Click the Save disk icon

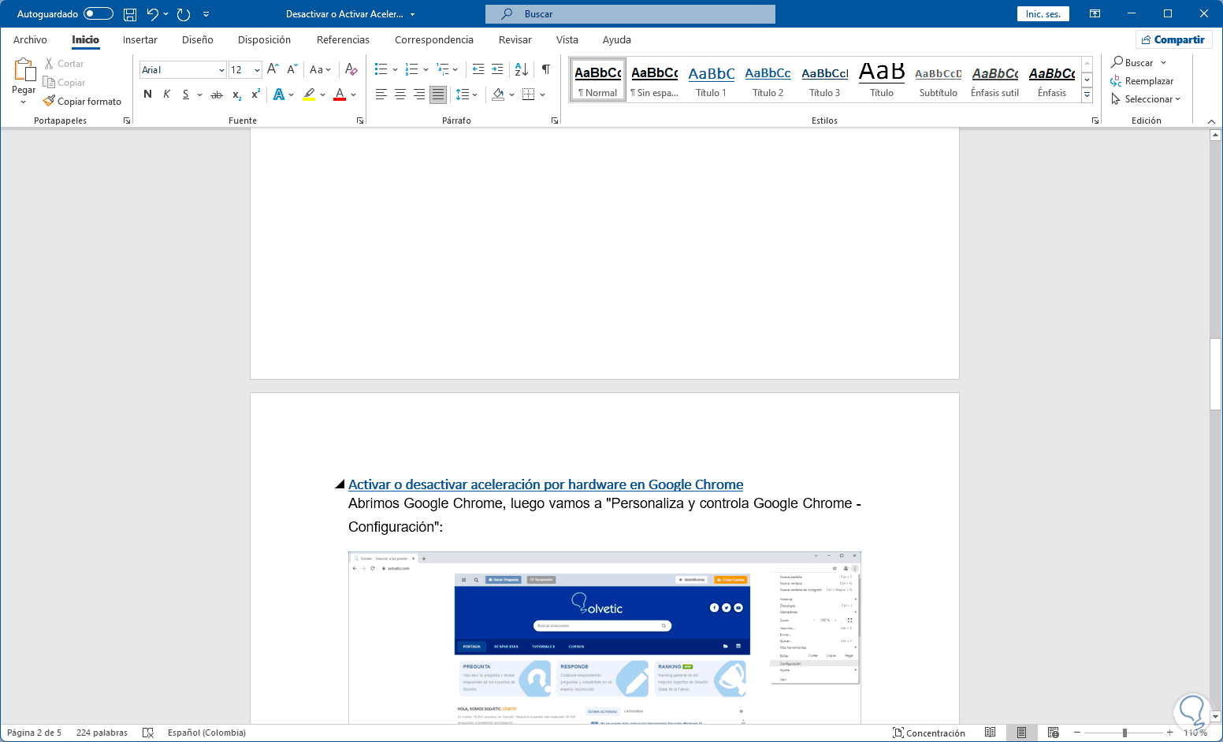coord(130,14)
